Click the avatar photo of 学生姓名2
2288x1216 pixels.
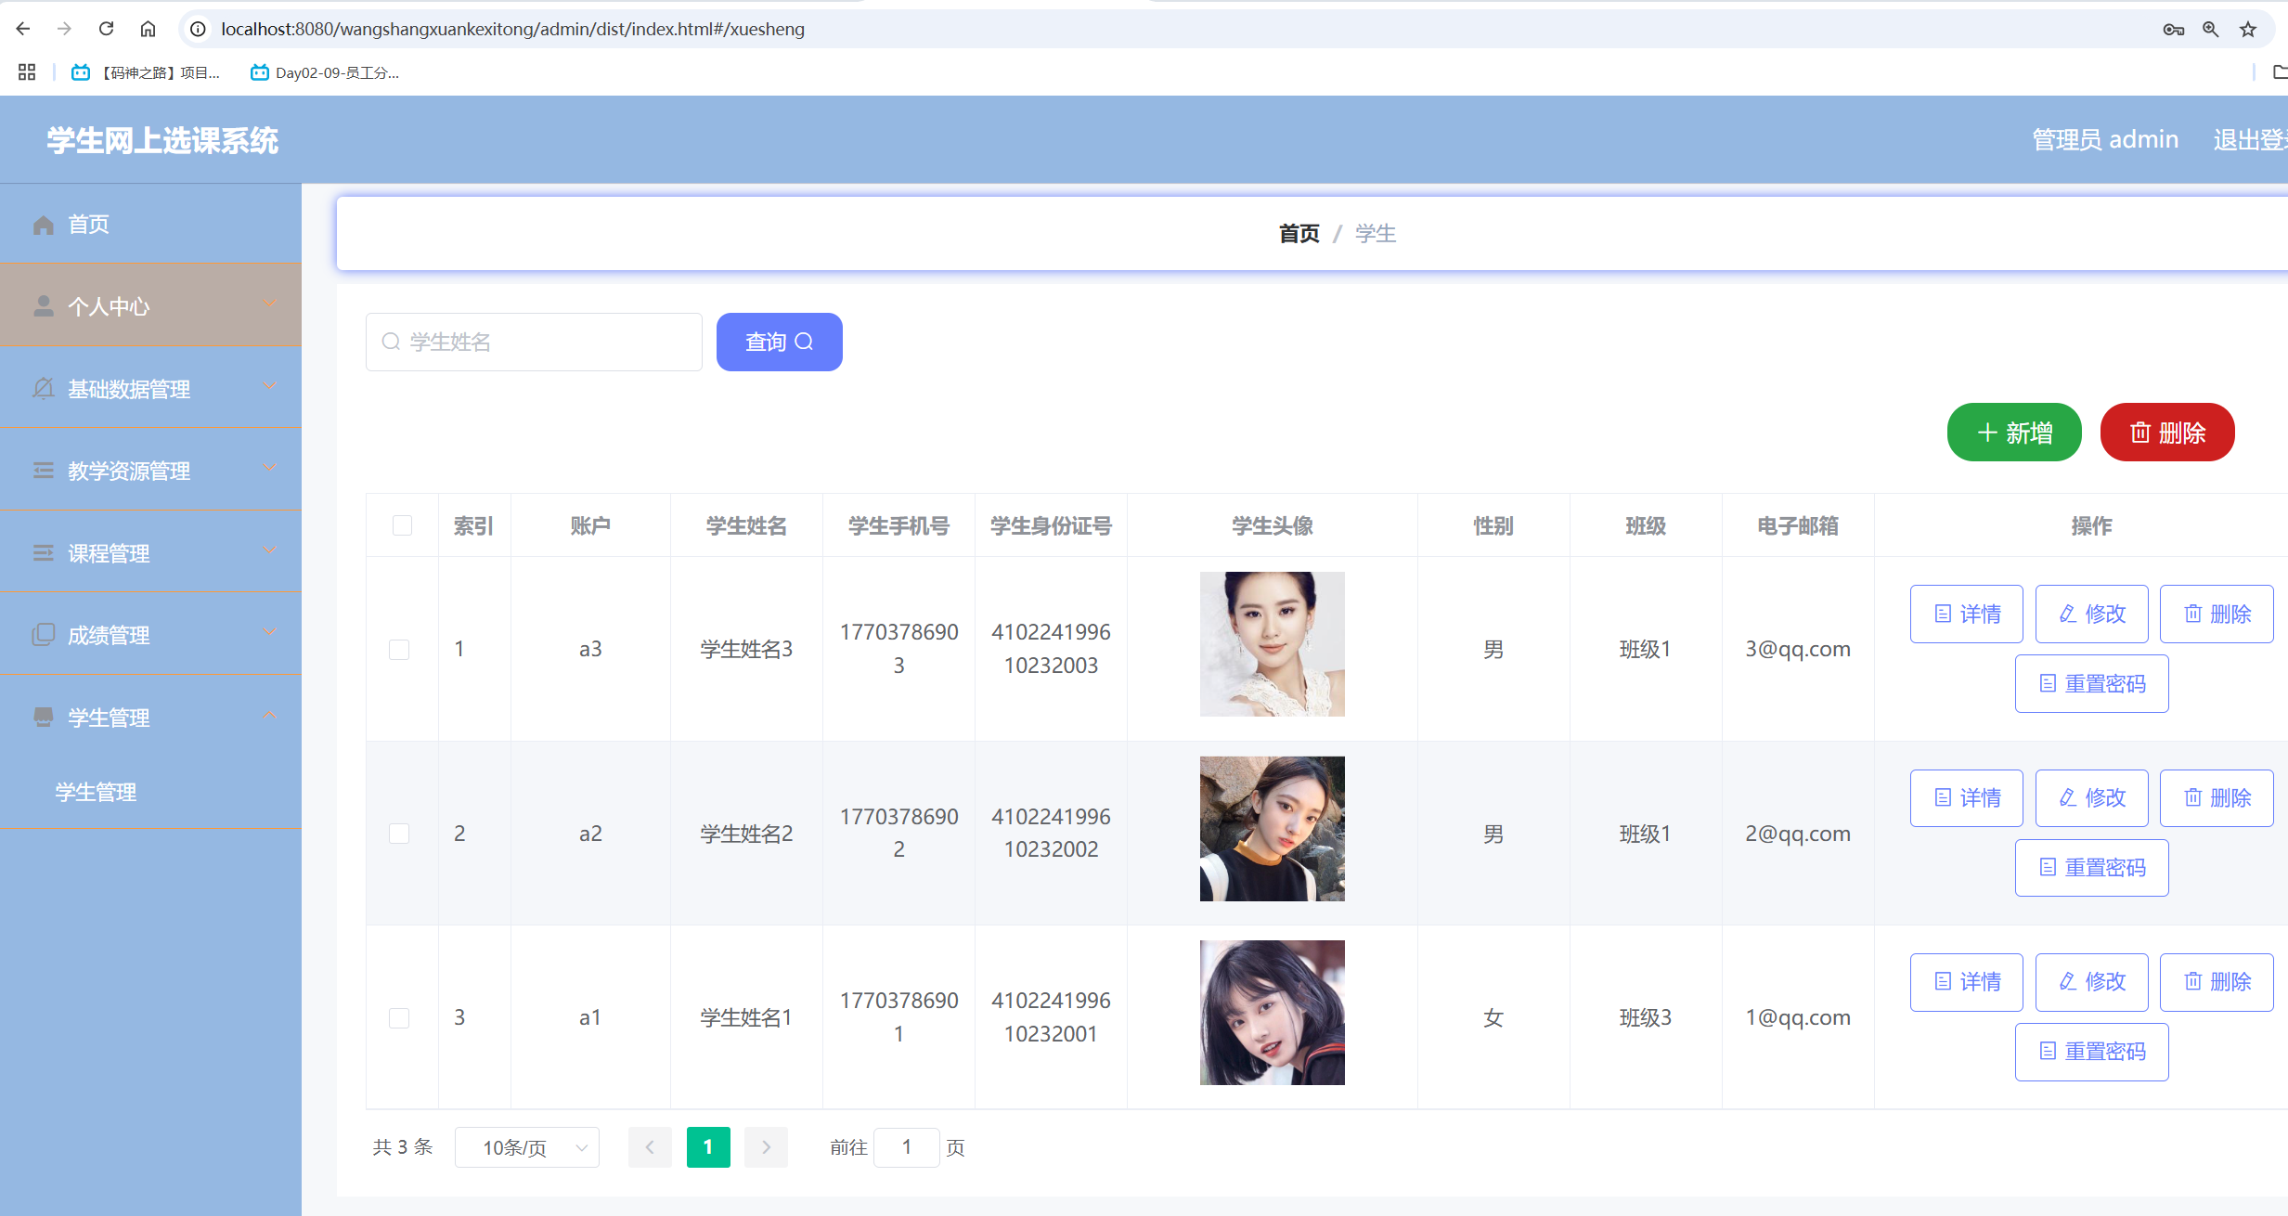click(1272, 829)
